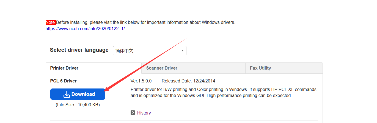Select the PCL 6 Driver heading text
Screen dimensions: 377x123
[x=63, y=81]
